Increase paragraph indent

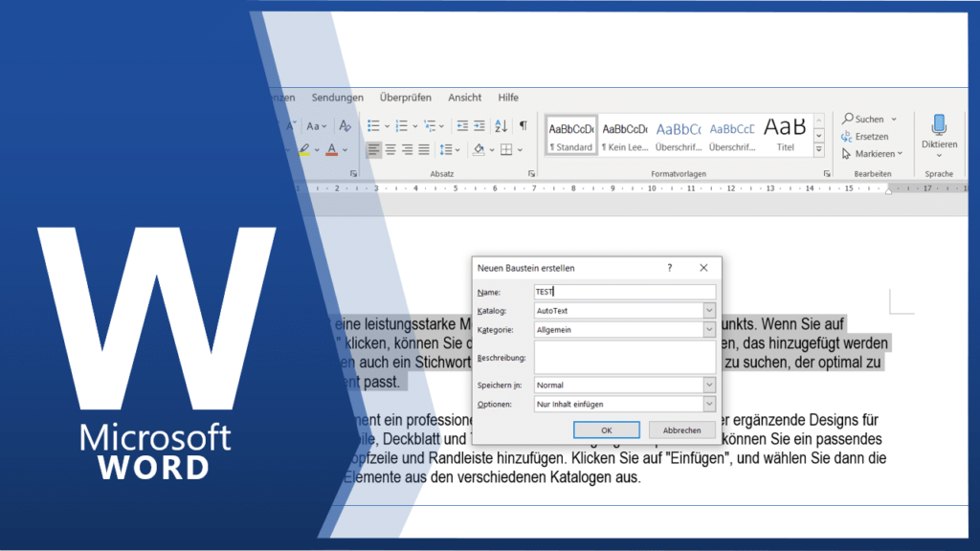click(x=479, y=126)
